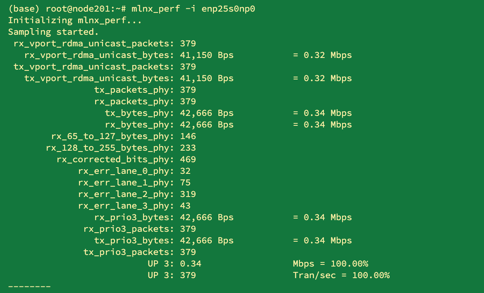
Task: Click the rx_err_lane_2_phy value 319
Action: 188,194
